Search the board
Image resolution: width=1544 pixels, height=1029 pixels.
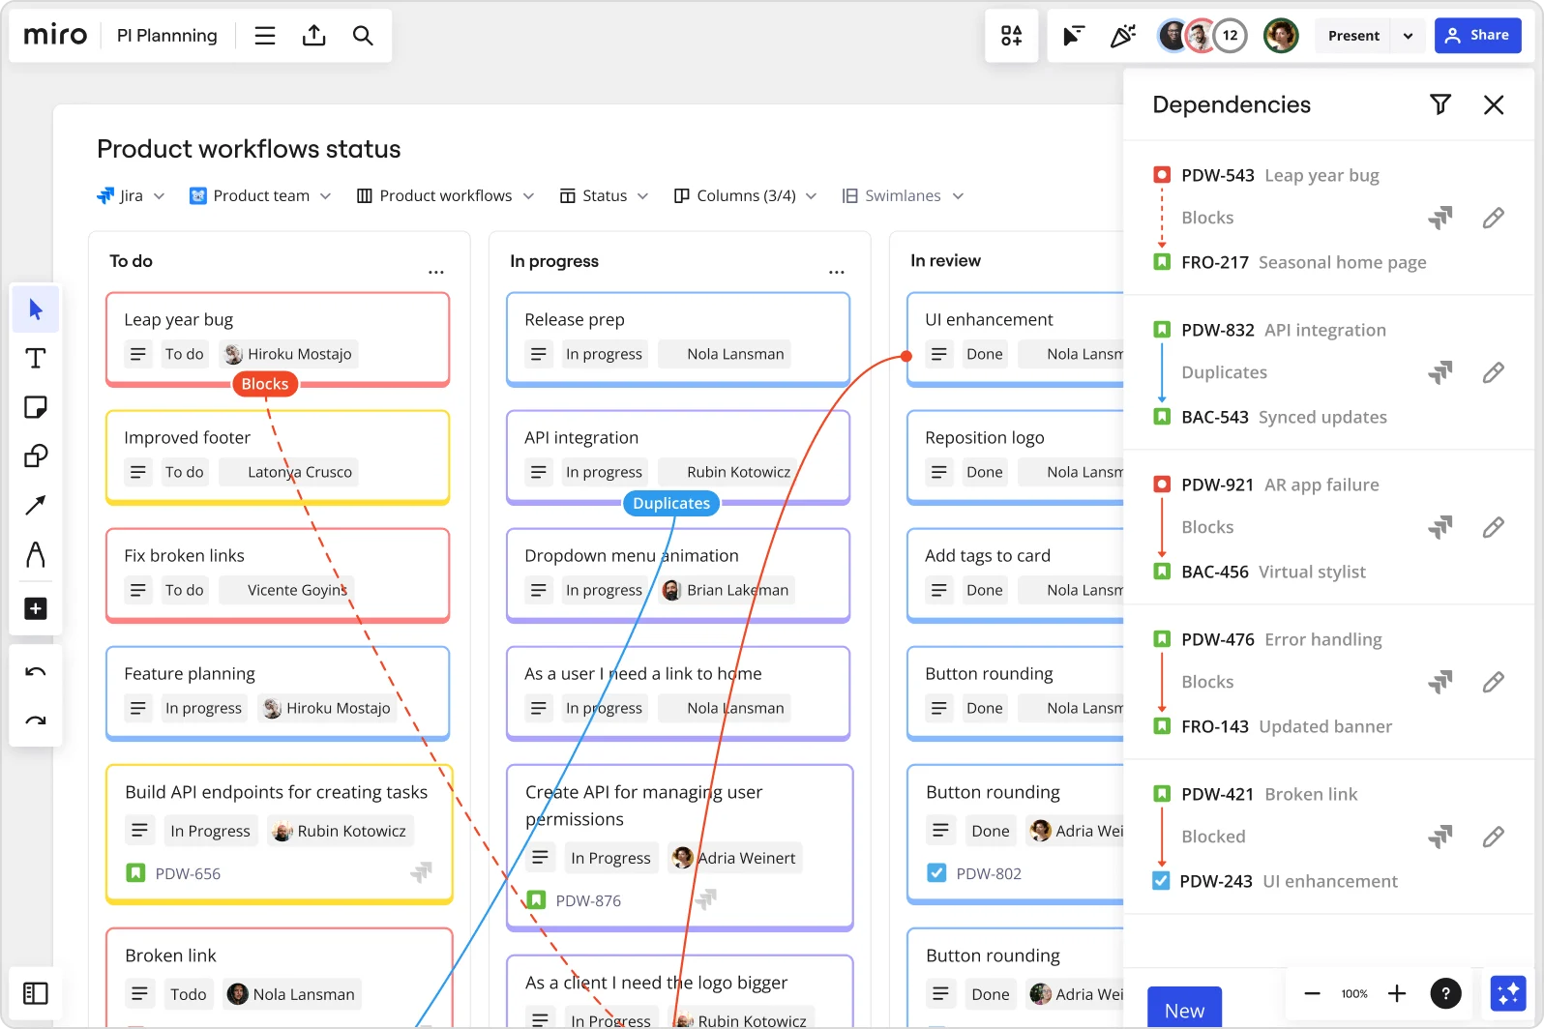363,36
